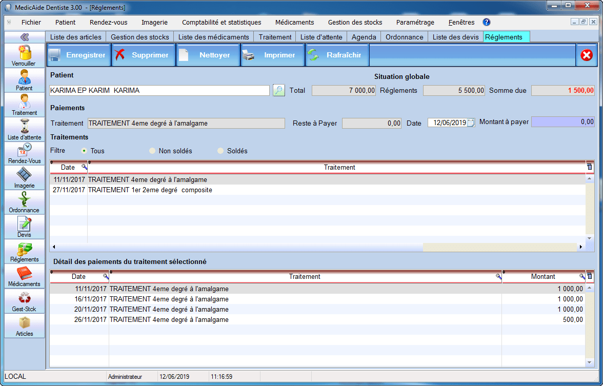Click the patient search magnifier icon
The height and width of the screenshot is (386, 603).
click(279, 90)
